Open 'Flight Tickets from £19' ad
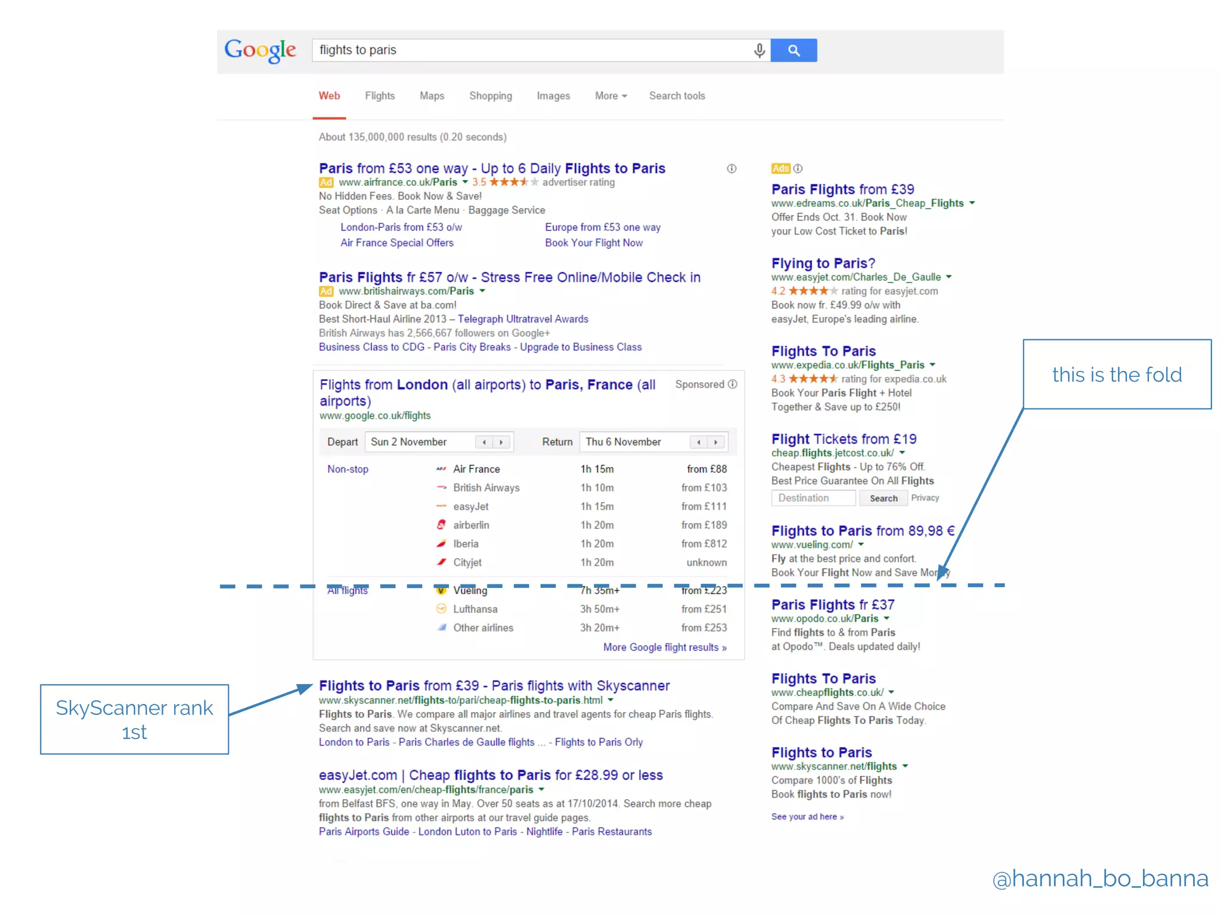Viewport: 1221px width, 916px height. (x=844, y=439)
